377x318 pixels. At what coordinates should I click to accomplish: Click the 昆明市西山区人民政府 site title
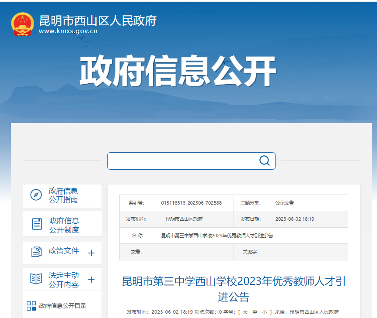98,21
